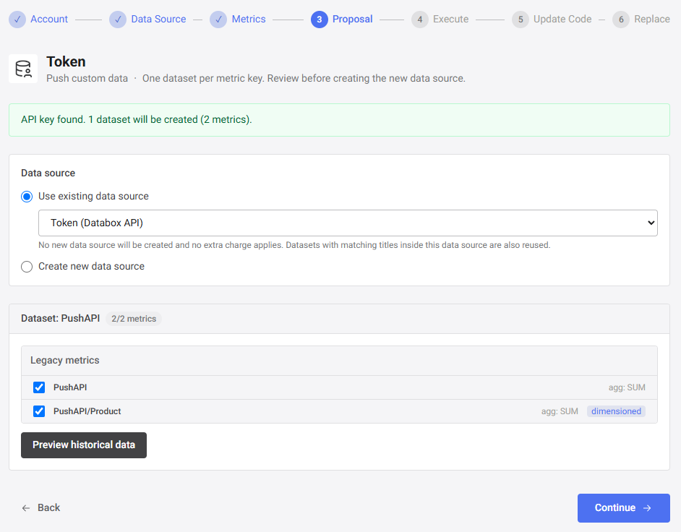
Task: Click the PushAPI/Product metric name
Action: tap(87, 411)
